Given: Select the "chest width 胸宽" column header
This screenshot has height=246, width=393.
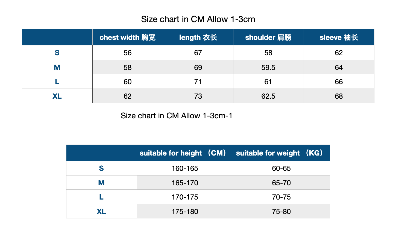Looking at the screenshot, I should (x=127, y=37).
